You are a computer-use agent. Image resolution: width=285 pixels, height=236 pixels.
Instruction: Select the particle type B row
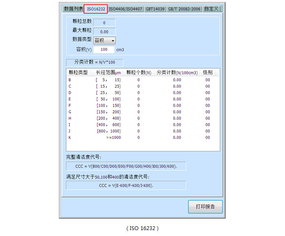click(142, 80)
